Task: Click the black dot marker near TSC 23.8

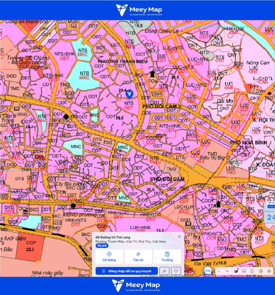Action: click(66, 117)
